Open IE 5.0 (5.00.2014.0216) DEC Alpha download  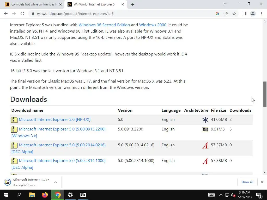(x=62, y=145)
